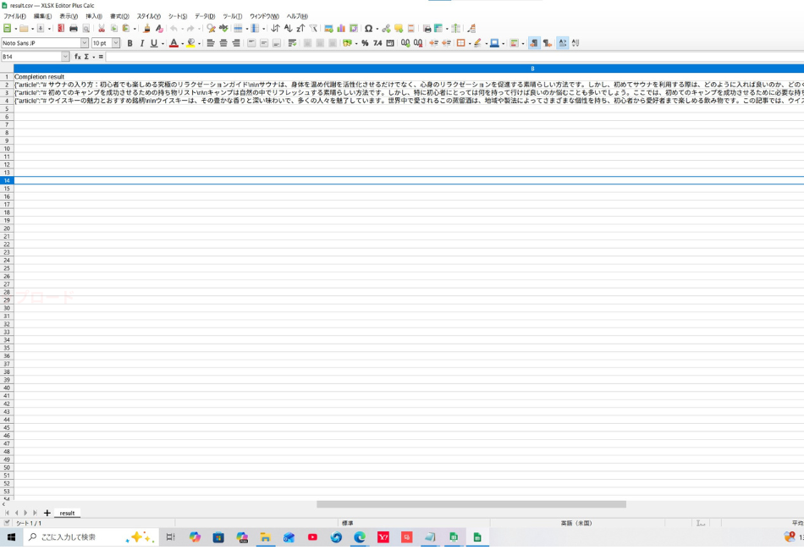Open the font name dropdown
The width and height of the screenshot is (804, 550).
85,43
